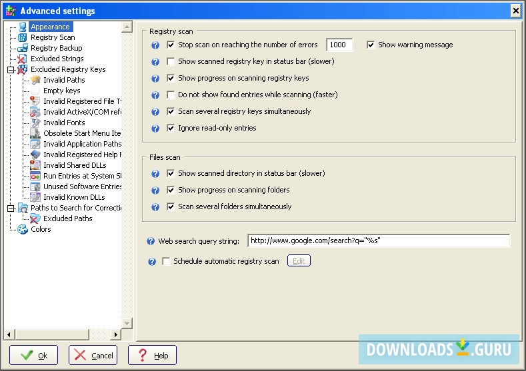
Task: Click the tree's scroll down arrow
Action: (x=127, y=324)
